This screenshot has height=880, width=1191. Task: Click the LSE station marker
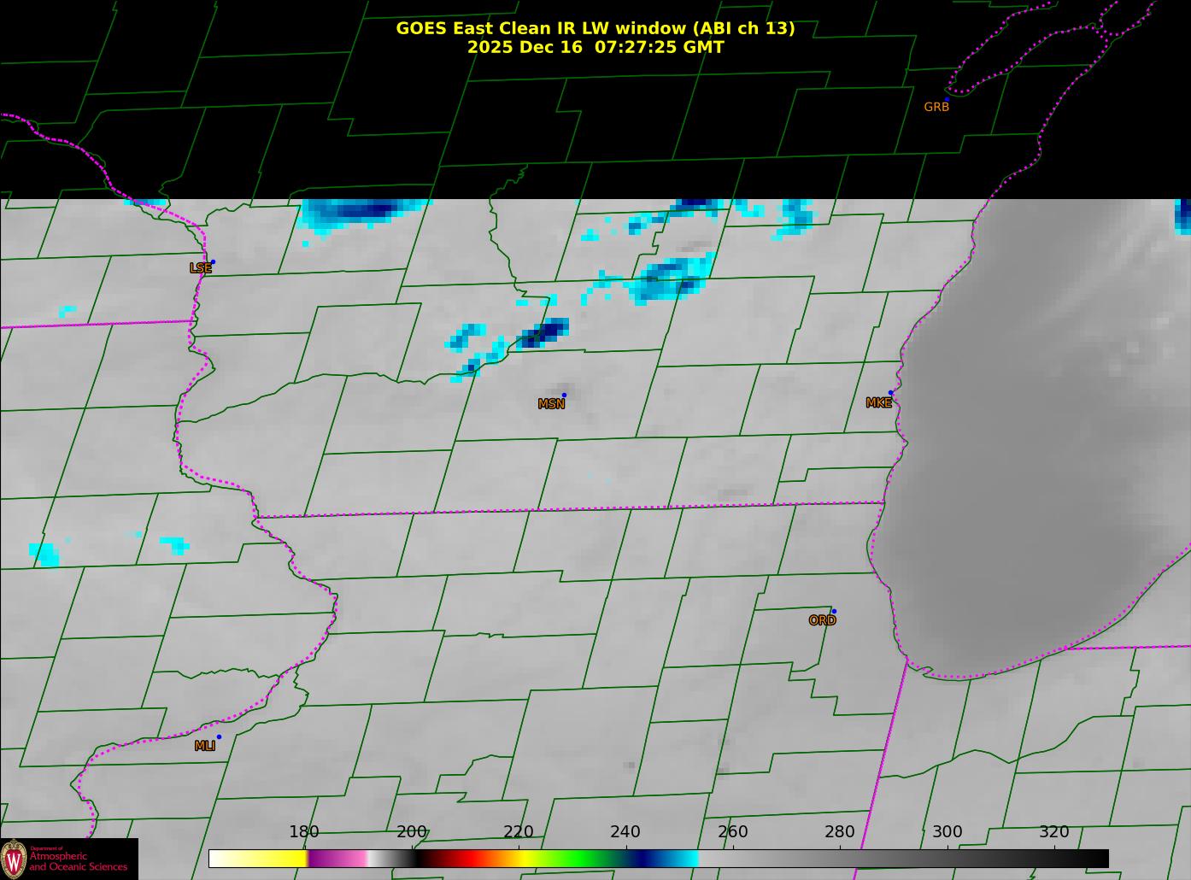(213, 261)
